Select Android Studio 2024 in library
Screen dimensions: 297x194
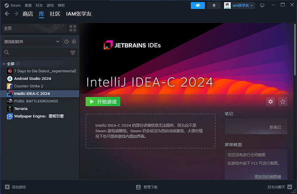click(40, 79)
